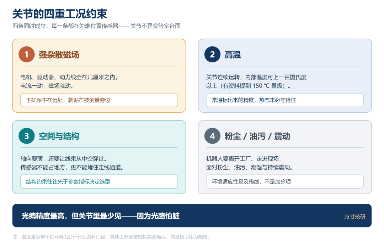
Task: Click the orange number 1 circle badge
Action: click(x=26, y=55)
